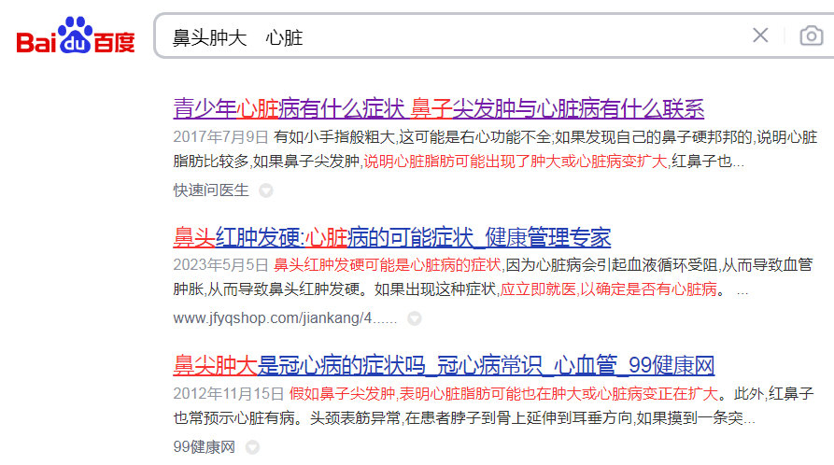Viewport: 834px width, 465px height.
Task: Open the result 鼻头红肿发硬:心脏病的可能症状
Action: [391, 236]
